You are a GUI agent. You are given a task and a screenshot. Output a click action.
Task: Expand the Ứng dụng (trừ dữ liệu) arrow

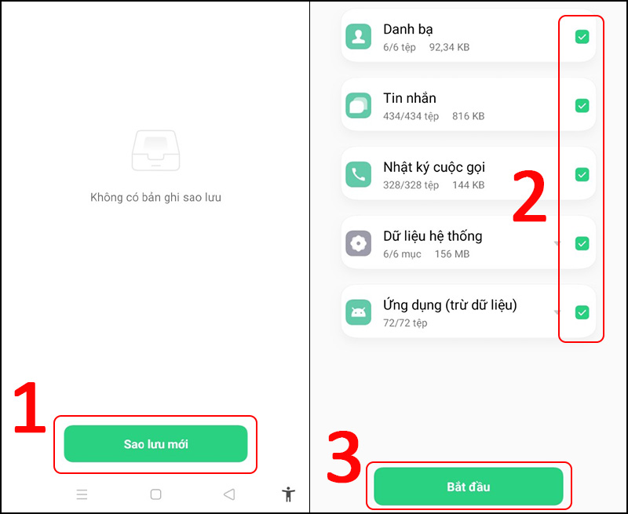pyautogui.click(x=557, y=312)
